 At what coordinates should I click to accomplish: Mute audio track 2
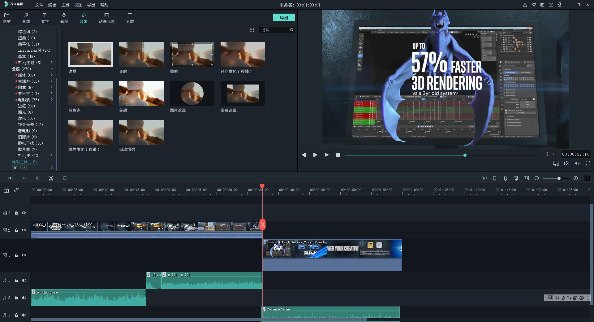pyautogui.click(x=24, y=298)
